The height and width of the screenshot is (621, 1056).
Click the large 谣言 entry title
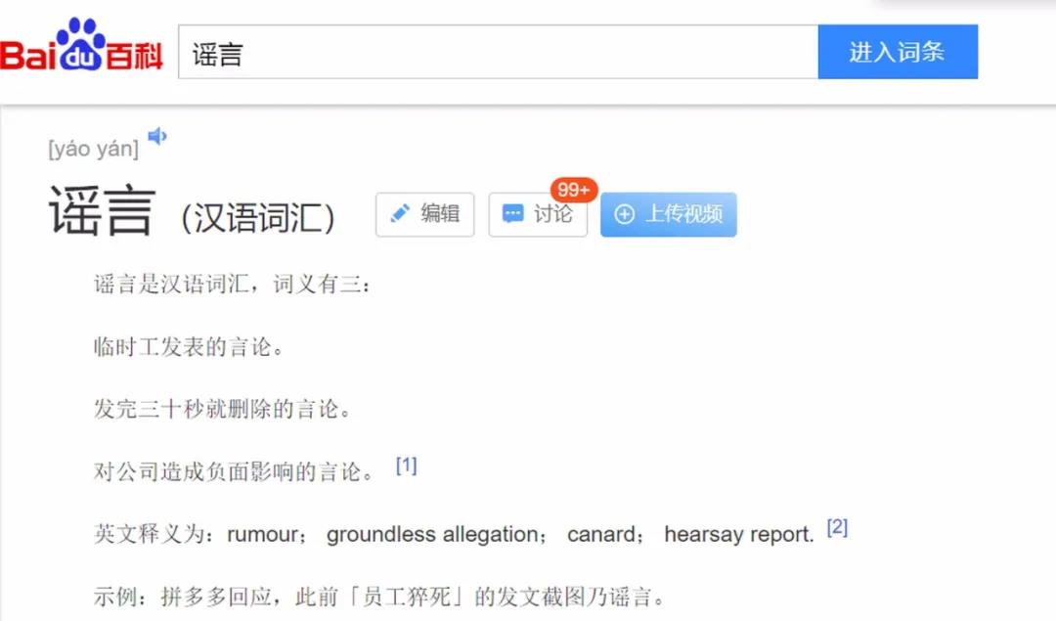coord(103,213)
